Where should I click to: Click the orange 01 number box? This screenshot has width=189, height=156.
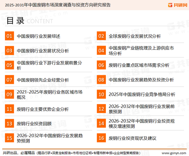(x=9, y=36)
